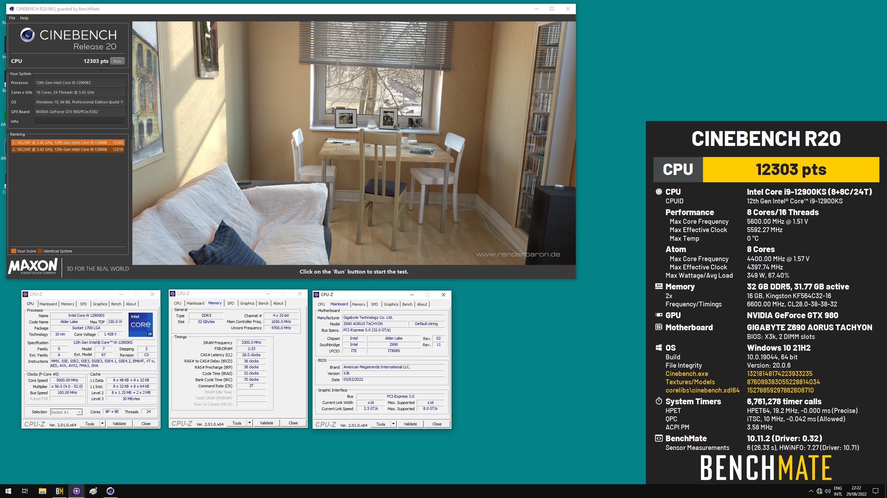887x498 pixels.
Task: Click Cinebench logo in title bar
Action: (12, 9)
